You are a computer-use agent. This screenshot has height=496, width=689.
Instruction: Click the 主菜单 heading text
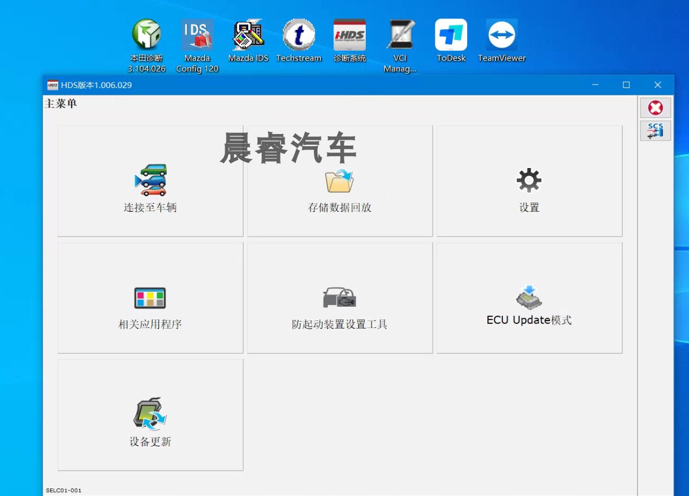61,104
